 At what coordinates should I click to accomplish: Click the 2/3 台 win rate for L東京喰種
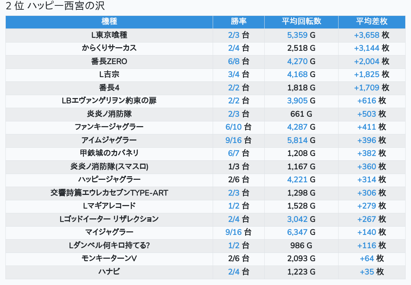coord(239,35)
